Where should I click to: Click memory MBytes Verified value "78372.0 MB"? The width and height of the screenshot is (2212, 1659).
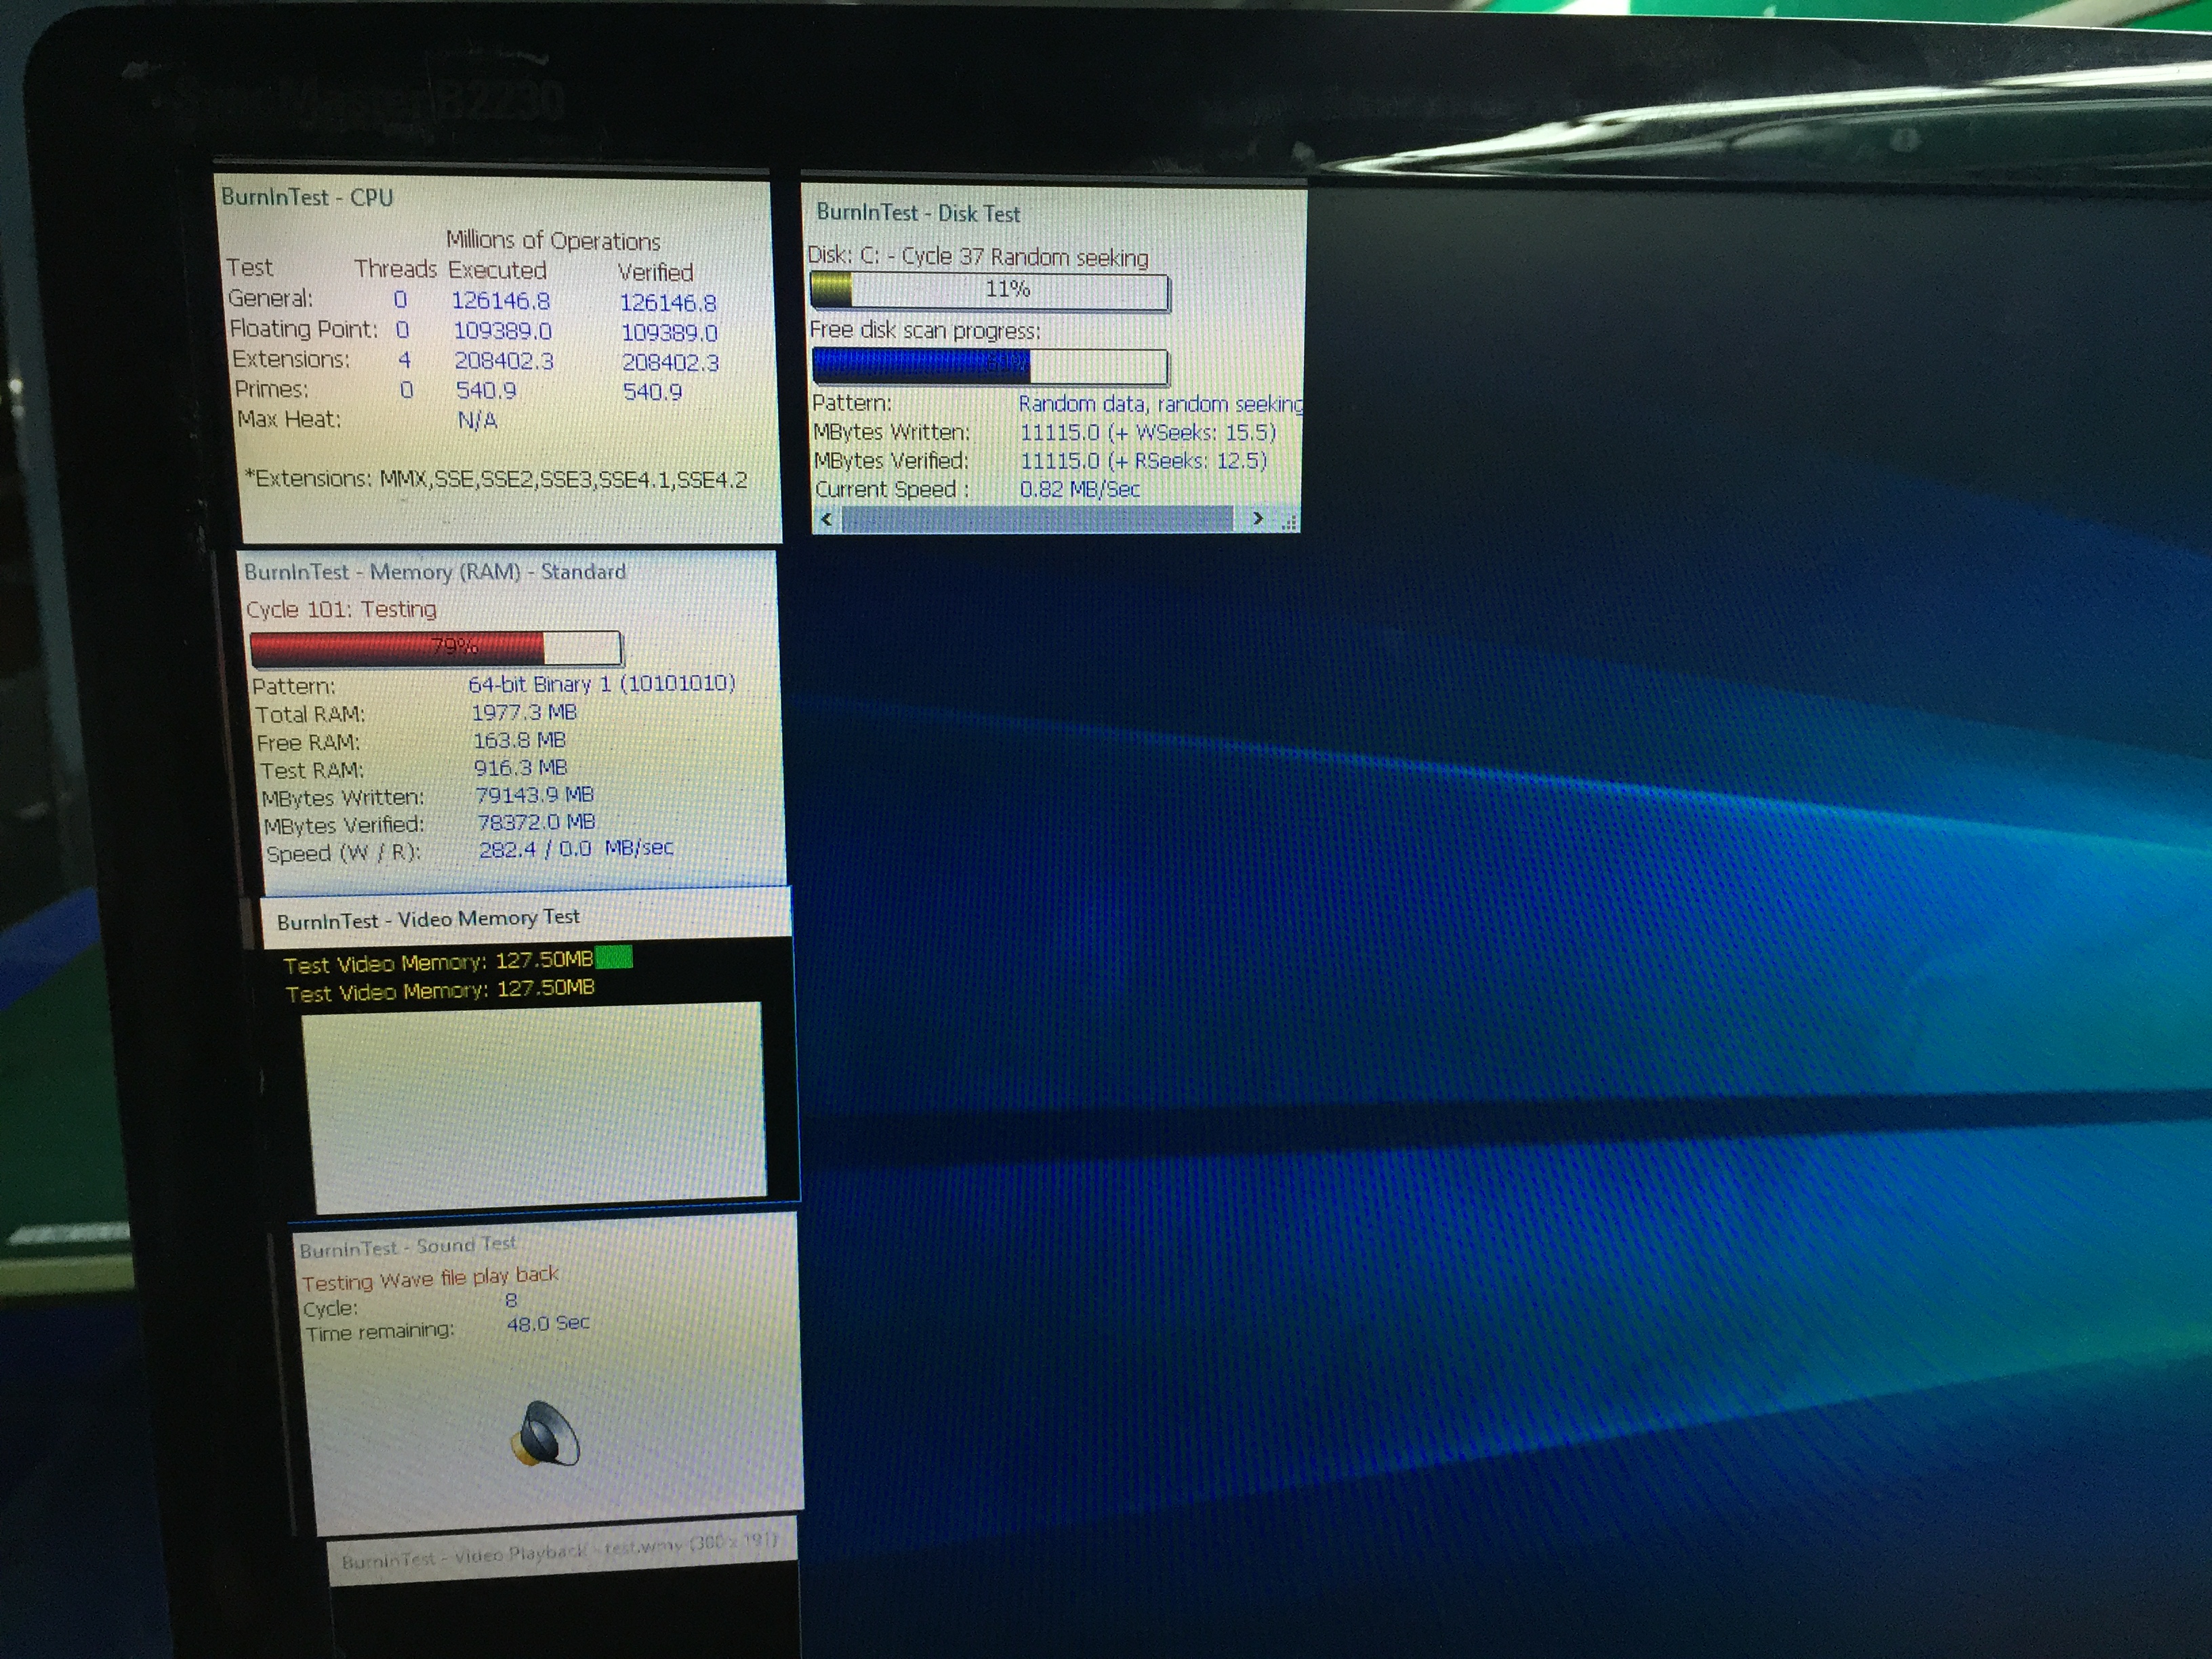[x=536, y=822]
